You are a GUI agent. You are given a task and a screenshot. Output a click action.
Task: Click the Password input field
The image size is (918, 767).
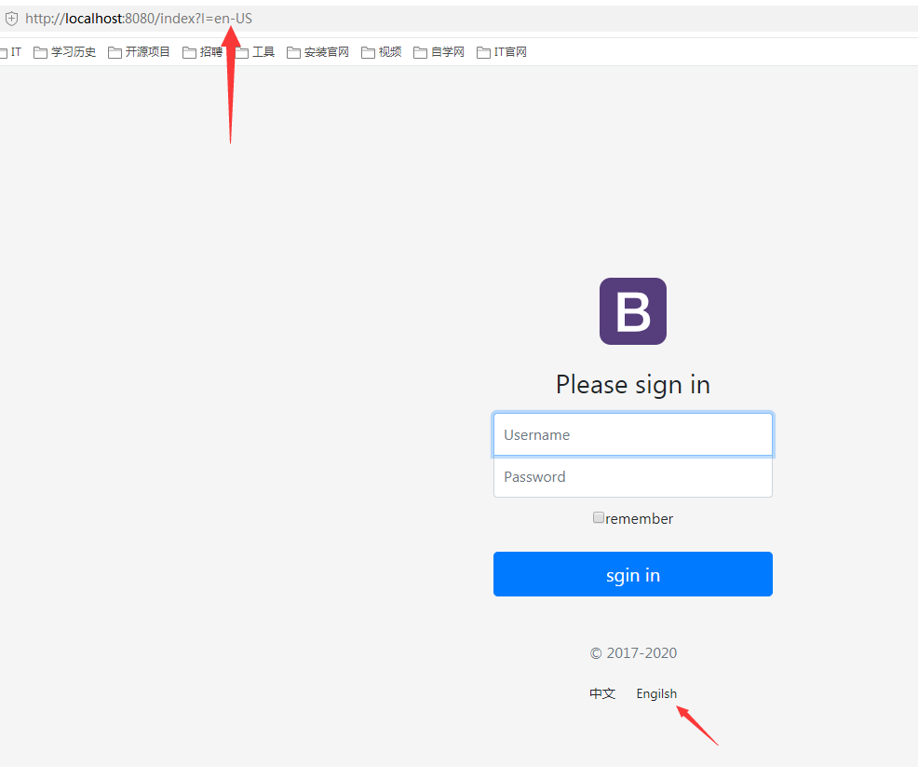click(x=633, y=476)
